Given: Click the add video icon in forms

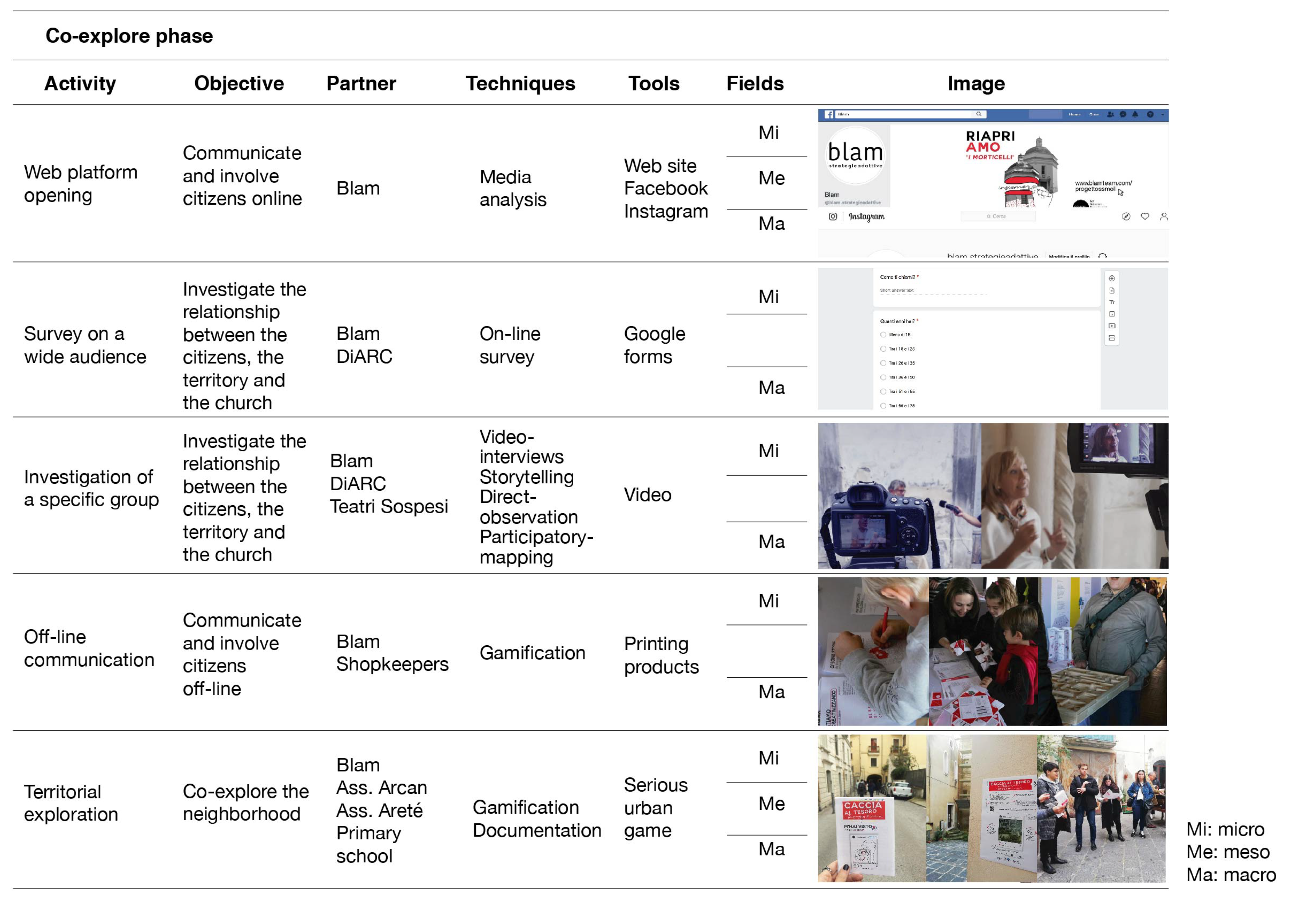Looking at the screenshot, I should coord(1111,326).
